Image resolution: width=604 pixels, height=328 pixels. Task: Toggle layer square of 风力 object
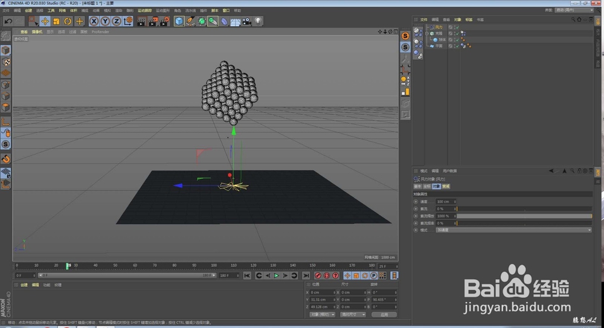tap(451, 27)
